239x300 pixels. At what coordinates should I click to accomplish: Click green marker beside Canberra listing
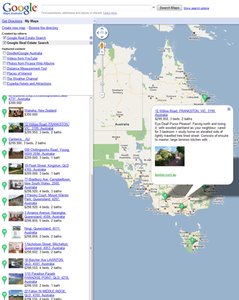(x=4, y=141)
